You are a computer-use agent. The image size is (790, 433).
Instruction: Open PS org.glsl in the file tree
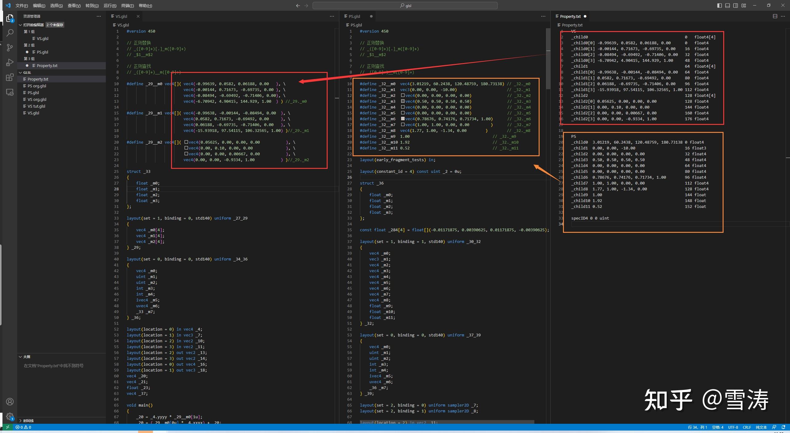point(62,86)
